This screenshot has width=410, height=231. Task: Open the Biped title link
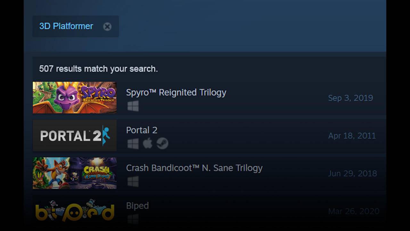(x=137, y=206)
